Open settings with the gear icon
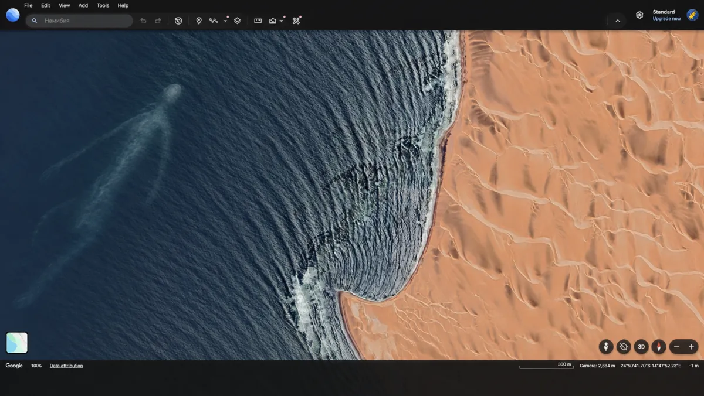Screen dimensions: 704x396 coord(639,15)
